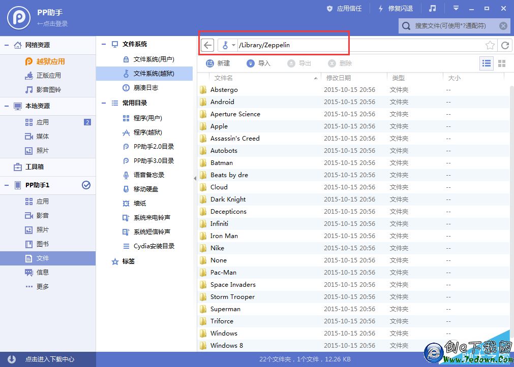Open 崩溃日志 crash logs
Image resolution: width=514 pixels, height=367 pixels.
(x=144, y=88)
